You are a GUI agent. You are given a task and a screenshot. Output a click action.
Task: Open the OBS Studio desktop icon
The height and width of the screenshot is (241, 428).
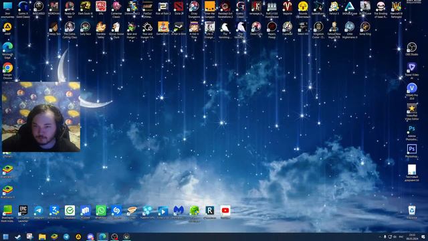[412, 49]
